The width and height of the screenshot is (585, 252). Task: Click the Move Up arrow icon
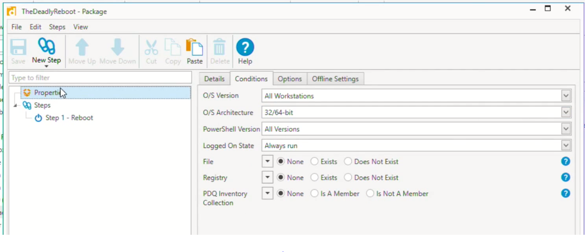pos(82,47)
